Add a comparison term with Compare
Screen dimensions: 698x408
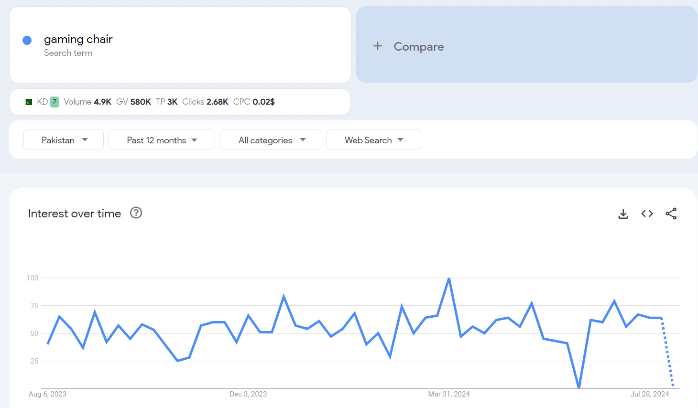coord(419,46)
